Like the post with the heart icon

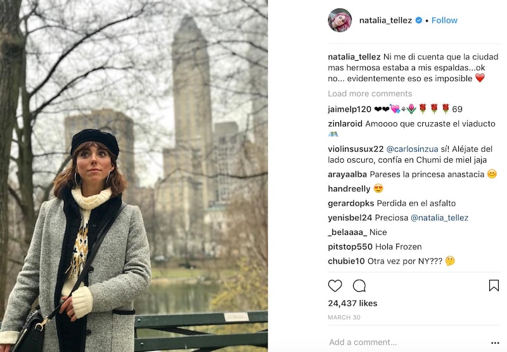335,286
